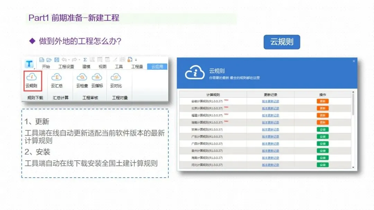Click the new file icon in quick toolbar
This screenshot has width=374, height=210.
(42, 60)
